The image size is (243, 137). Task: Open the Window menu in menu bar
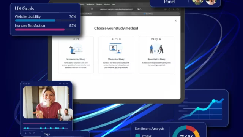(x=107, y=4)
